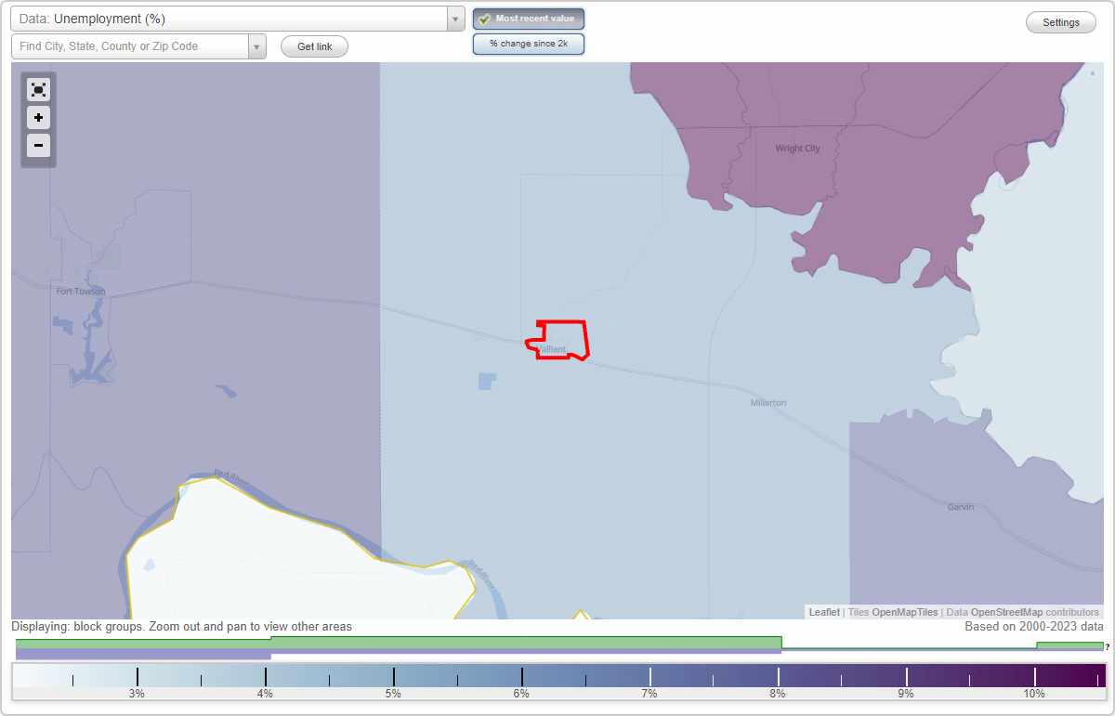Viewport: 1115px width, 716px height.
Task: Click the Millerton map label
Action: pos(768,403)
